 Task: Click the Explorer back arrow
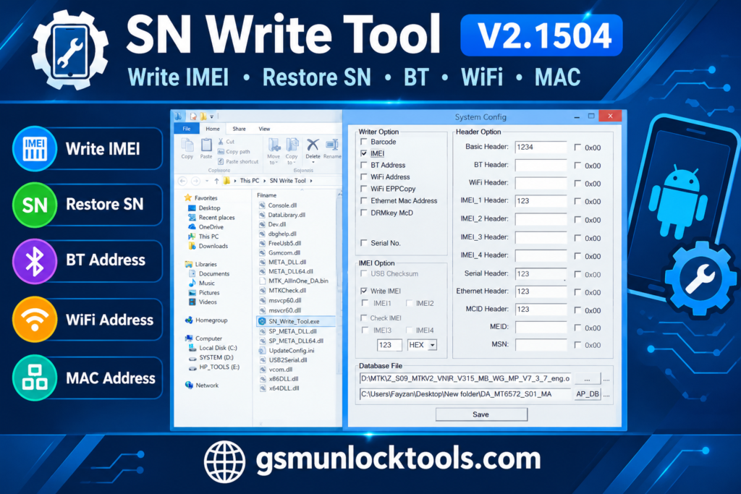[x=183, y=181]
